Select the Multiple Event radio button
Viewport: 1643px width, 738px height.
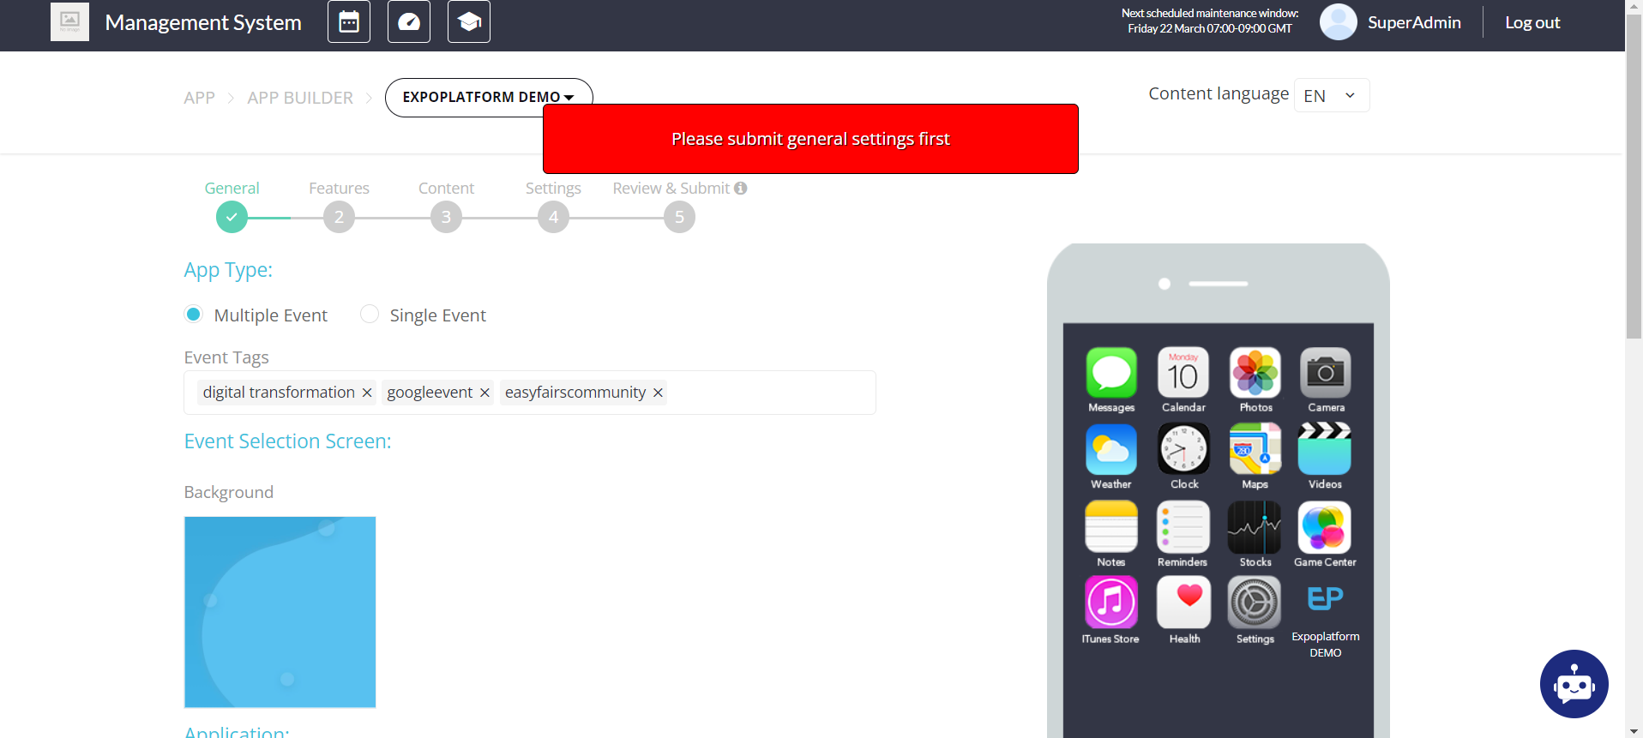194,315
